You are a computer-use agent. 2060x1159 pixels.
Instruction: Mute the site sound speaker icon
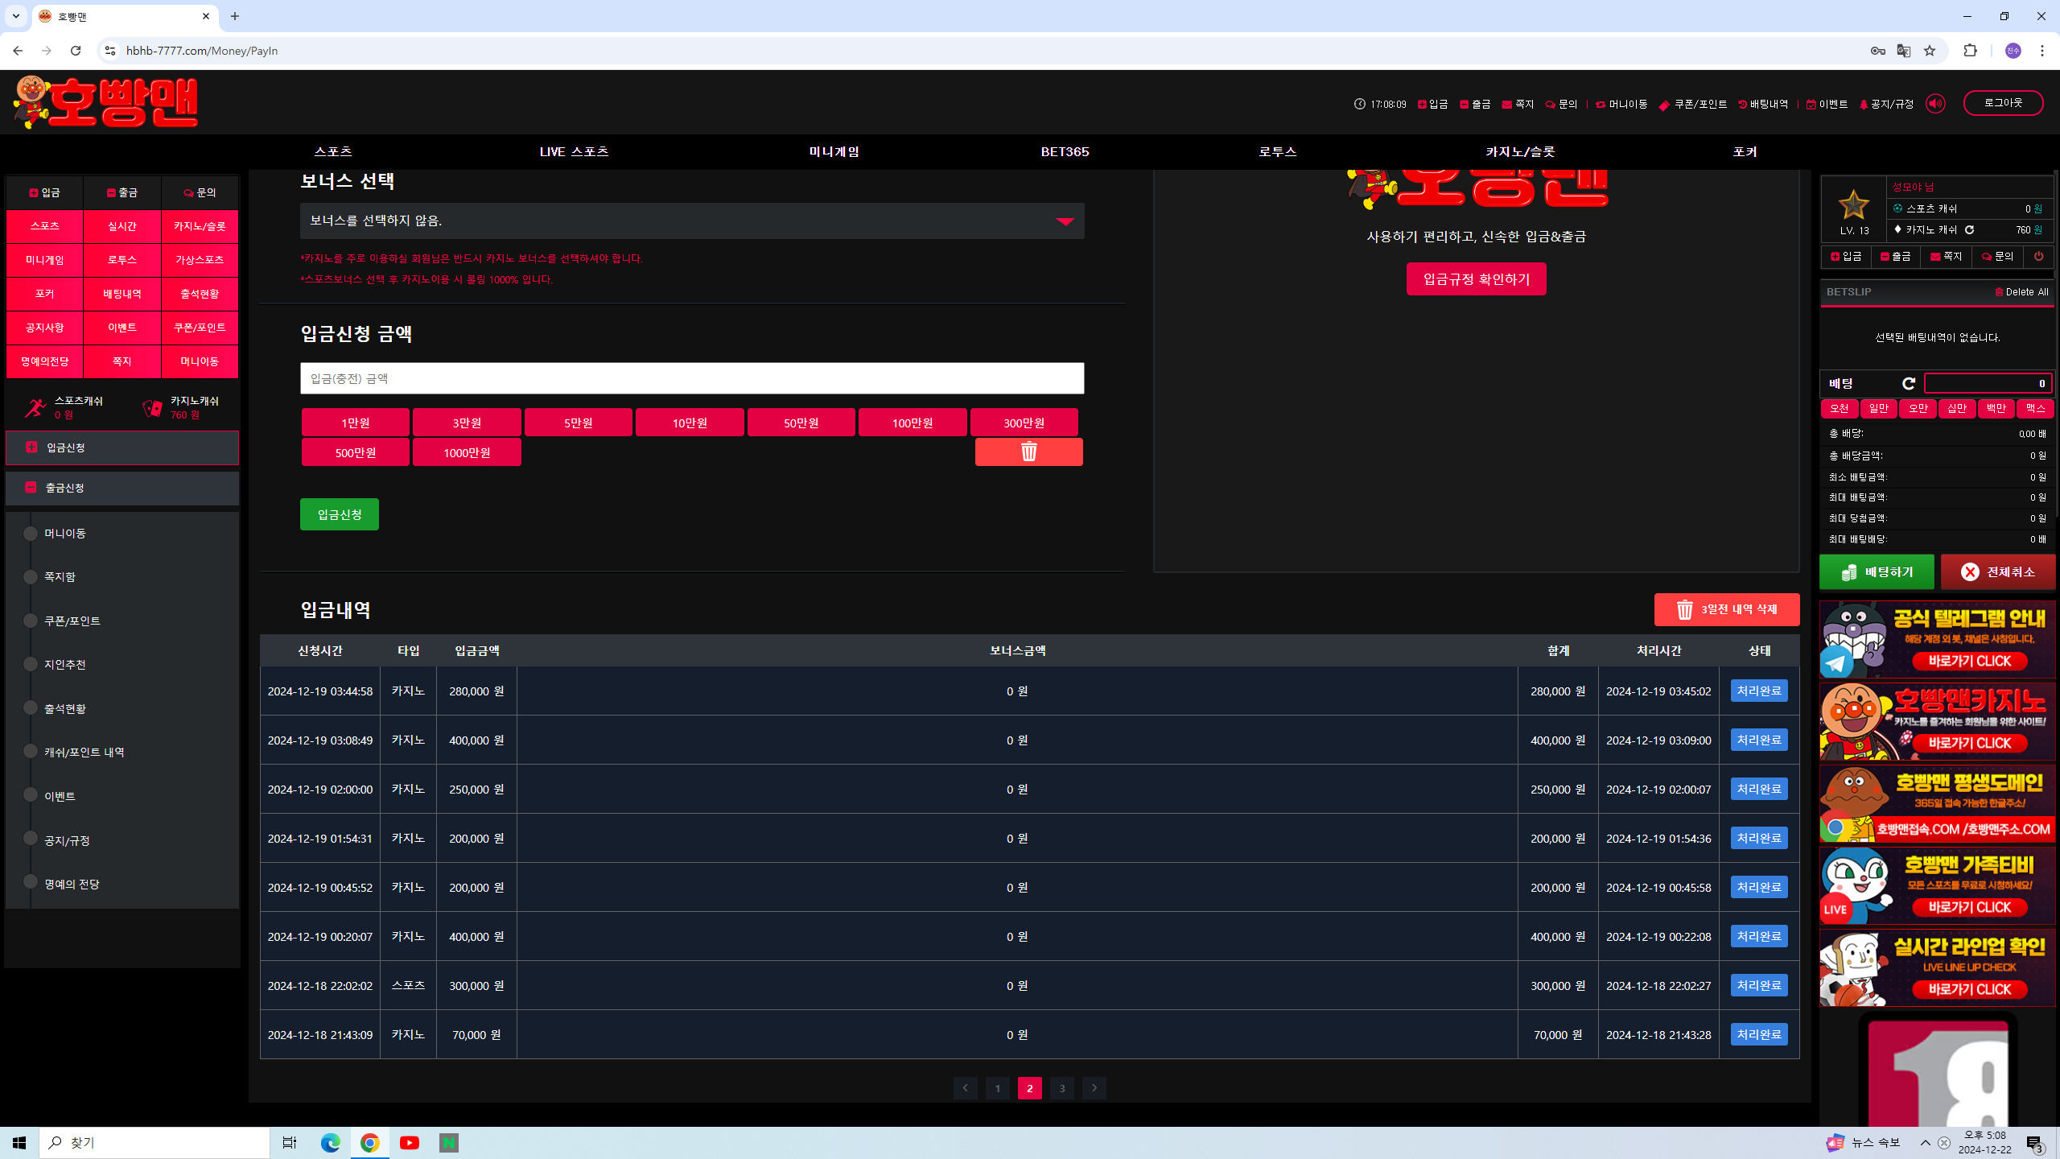pos(1935,104)
